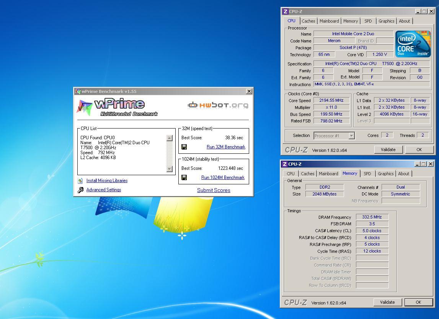
Task: Click the Revision G0 field
Action: coord(420,78)
